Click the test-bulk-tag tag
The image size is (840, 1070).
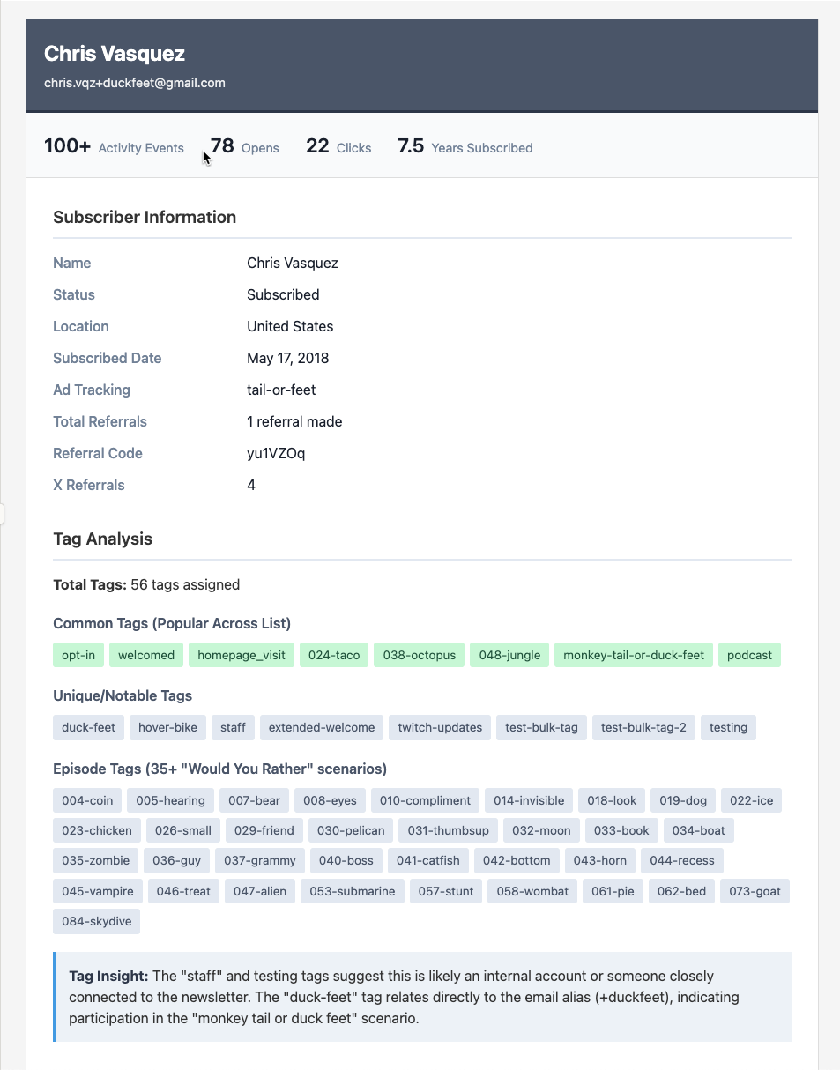tap(541, 727)
